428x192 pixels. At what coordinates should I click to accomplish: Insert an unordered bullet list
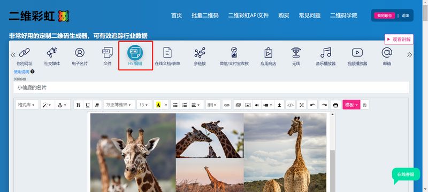175,105
